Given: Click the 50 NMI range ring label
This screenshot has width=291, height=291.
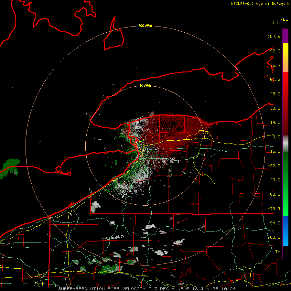Looking at the screenshot, I should click(x=145, y=85).
